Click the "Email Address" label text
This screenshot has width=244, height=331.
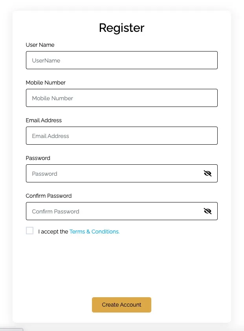[44, 120]
